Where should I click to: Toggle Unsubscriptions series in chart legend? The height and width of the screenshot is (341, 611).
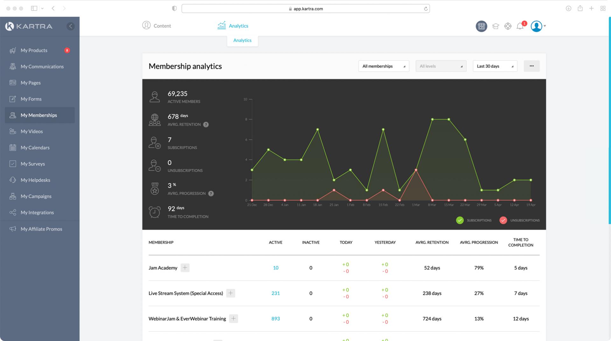[503, 220]
